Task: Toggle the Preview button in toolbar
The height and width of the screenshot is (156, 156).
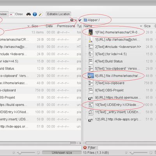Action: tap(4, 14)
